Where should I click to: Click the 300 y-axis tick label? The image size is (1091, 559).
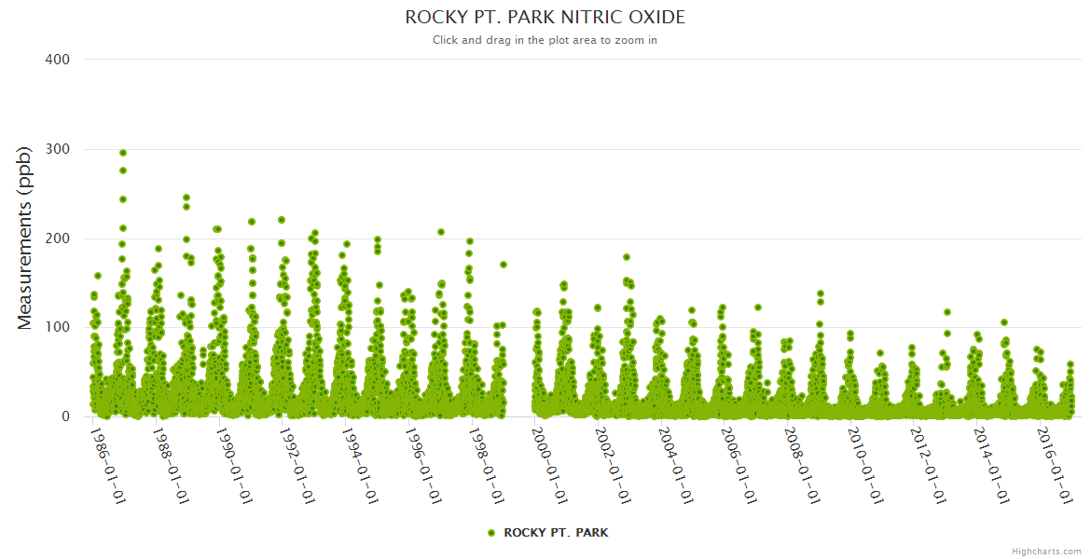tap(58, 149)
